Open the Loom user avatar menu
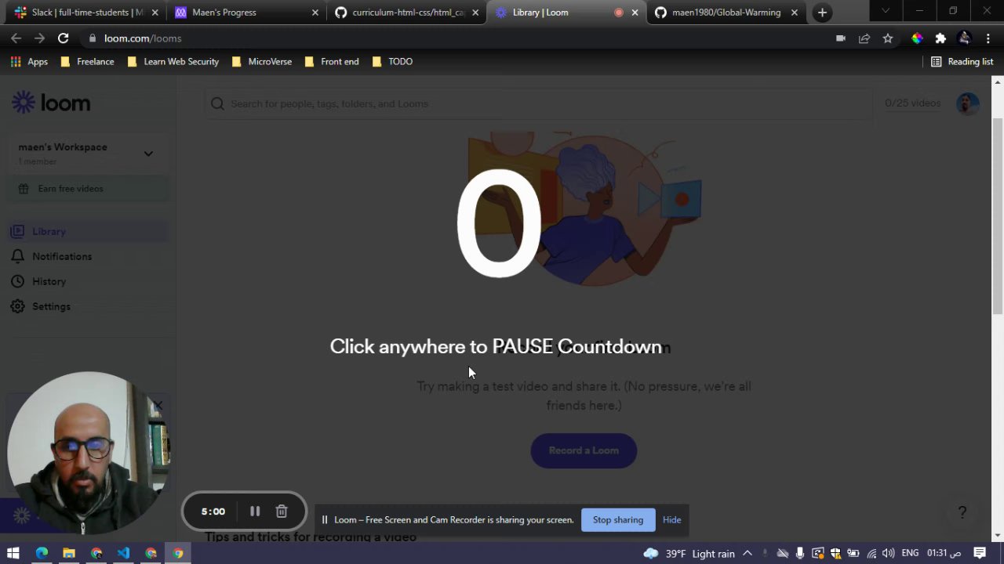1004x564 pixels. coord(968,103)
